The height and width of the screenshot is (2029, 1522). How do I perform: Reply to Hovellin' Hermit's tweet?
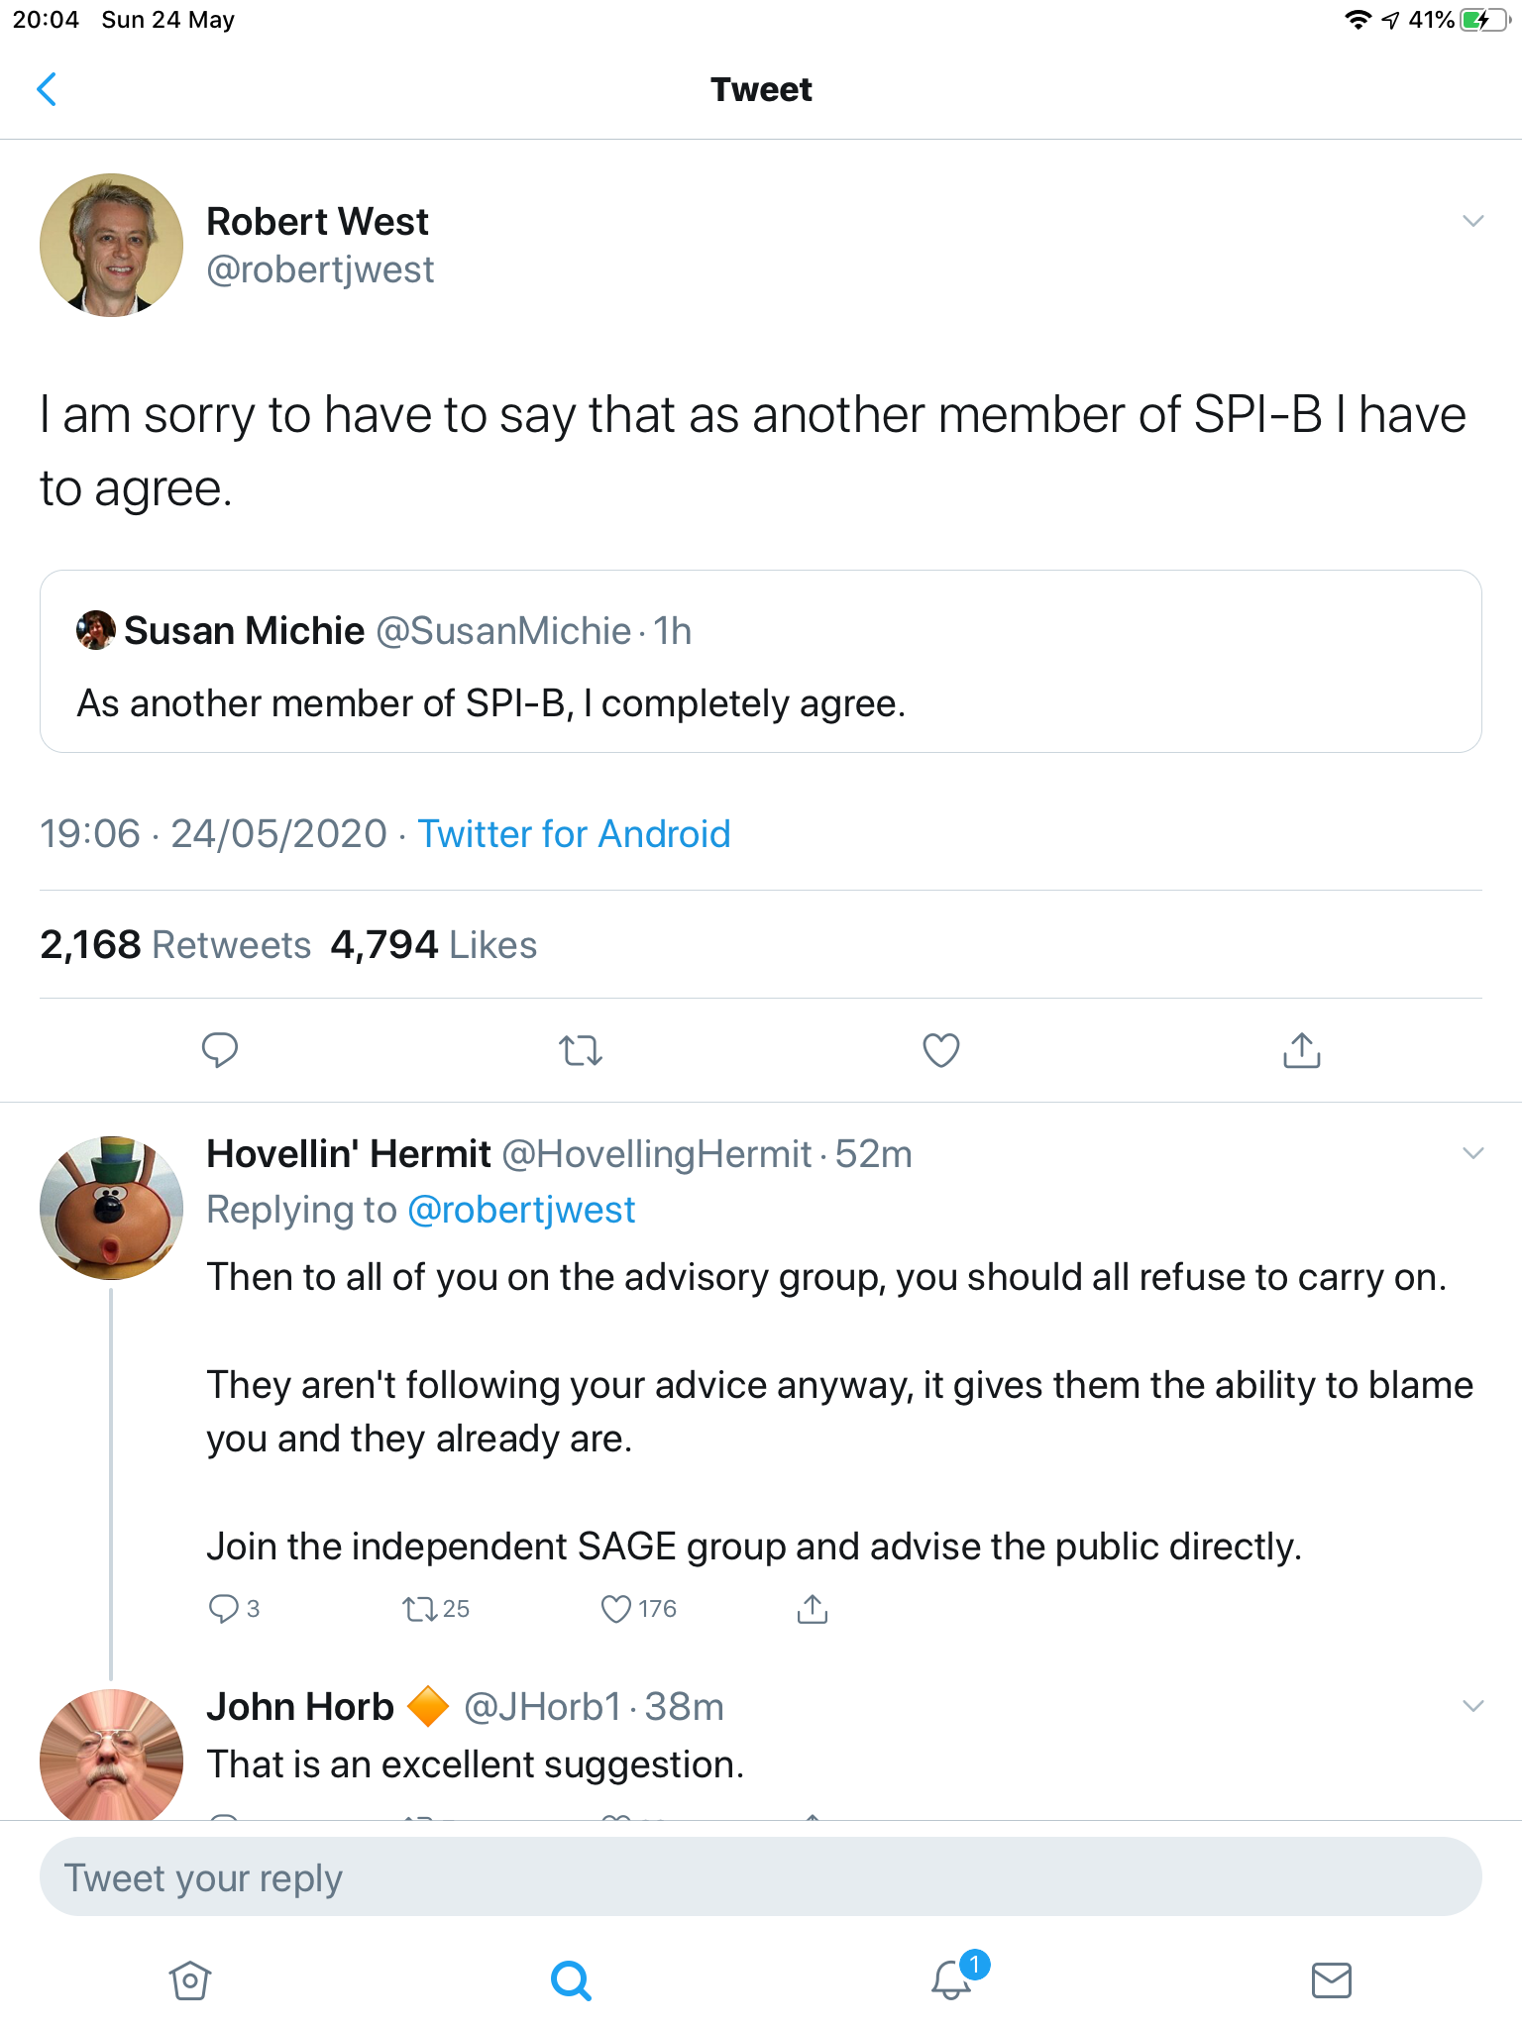(224, 1608)
